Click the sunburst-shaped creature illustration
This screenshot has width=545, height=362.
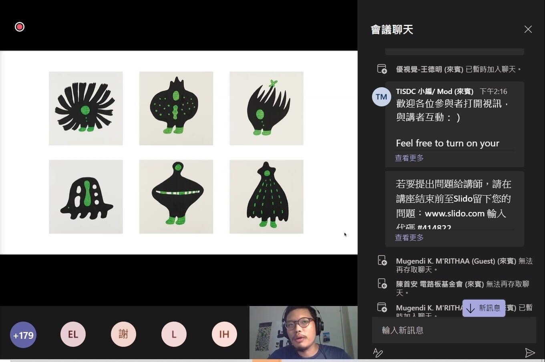coord(86,108)
